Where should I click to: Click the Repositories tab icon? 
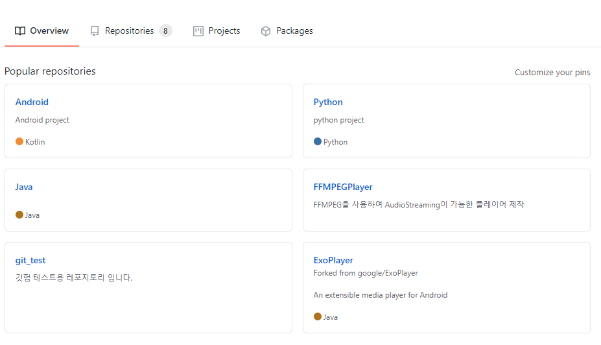[x=94, y=31]
